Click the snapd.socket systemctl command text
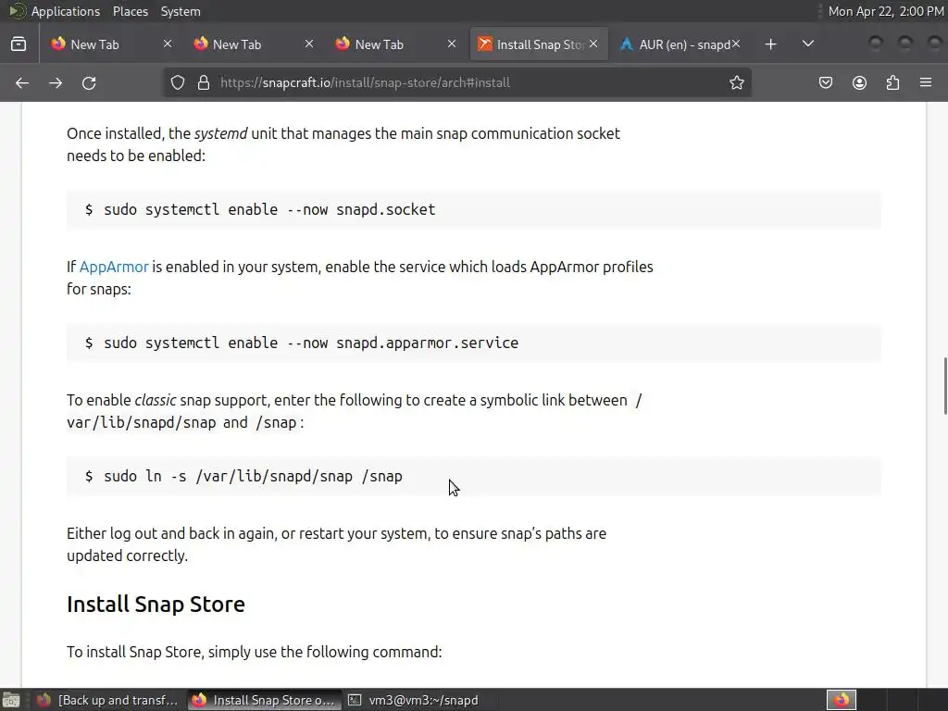Viewport: 948px width, 711px height. [269, 210]
